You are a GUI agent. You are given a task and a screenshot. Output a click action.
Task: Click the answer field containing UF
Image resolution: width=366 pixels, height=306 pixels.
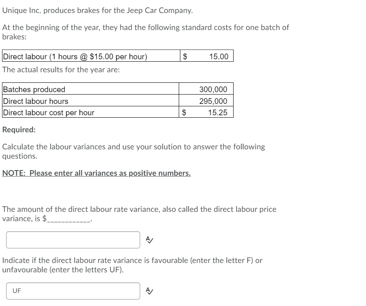coord(73,291)
